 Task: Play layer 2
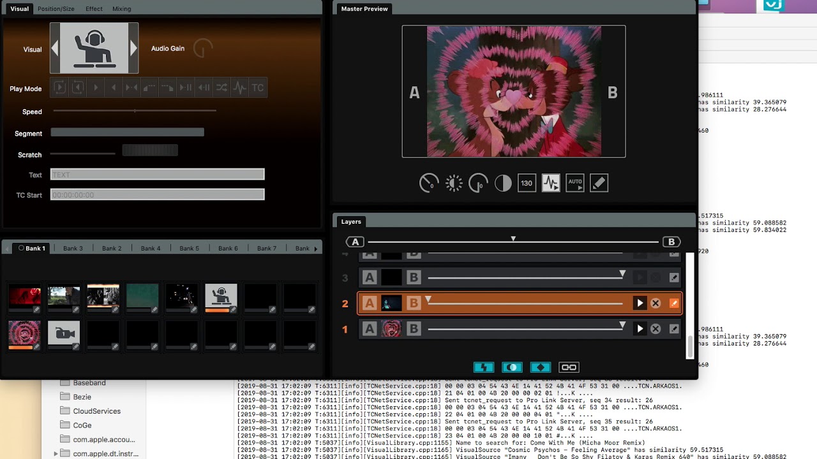640,303
